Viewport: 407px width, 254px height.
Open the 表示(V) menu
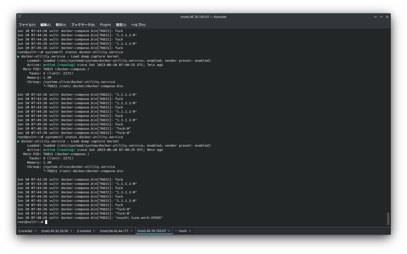click(x=61, y=25)
